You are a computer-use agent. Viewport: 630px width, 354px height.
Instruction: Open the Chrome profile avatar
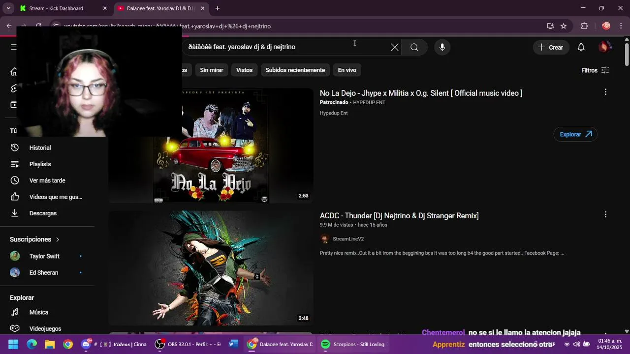coord(606,26)
